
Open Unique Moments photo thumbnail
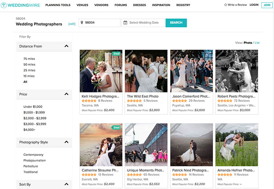[x=146, y=145]
